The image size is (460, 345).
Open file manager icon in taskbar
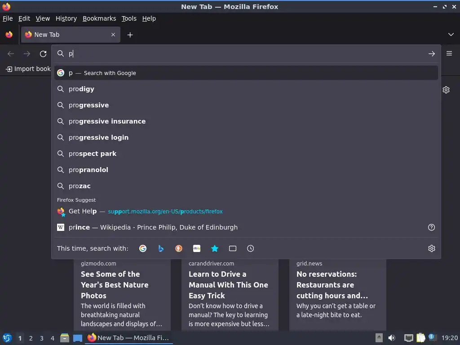point(65,338)
